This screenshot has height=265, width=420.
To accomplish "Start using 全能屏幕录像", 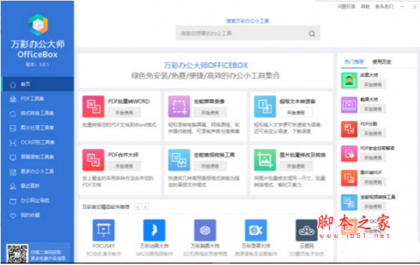I will [210, 113].
